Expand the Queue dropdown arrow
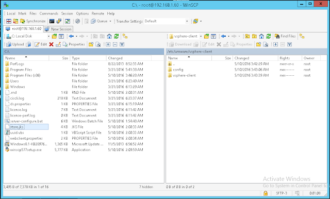The width and height of the screenshot is (330, 199). pyautogui.click(x=110, y=21)
